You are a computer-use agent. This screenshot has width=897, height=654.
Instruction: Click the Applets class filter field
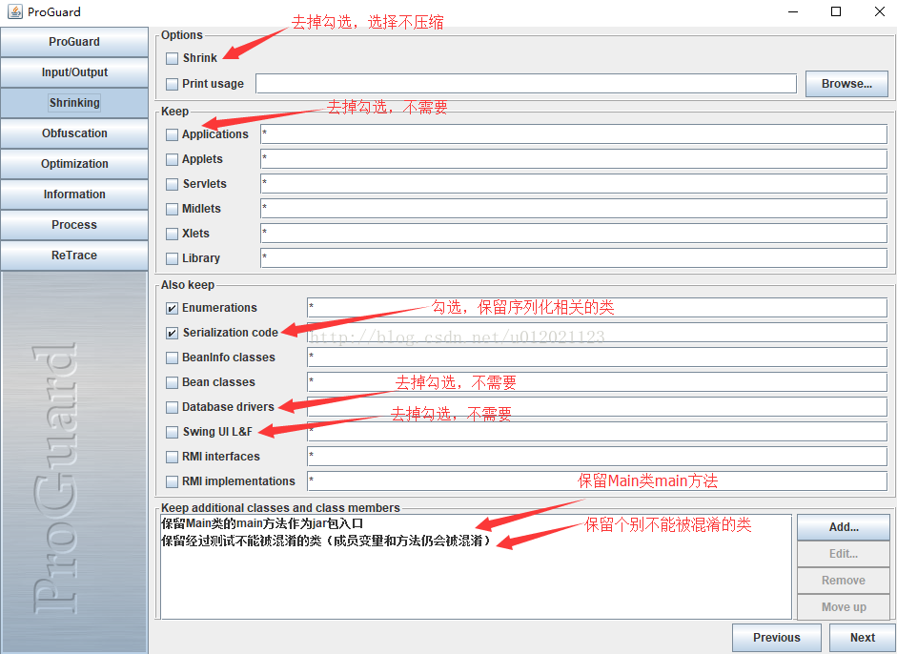(x=574, y=159)
